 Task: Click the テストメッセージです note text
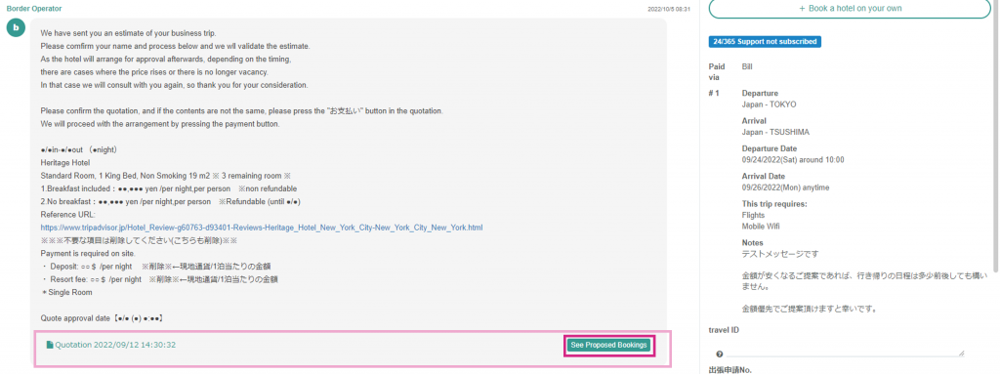(x=780, y=254)
